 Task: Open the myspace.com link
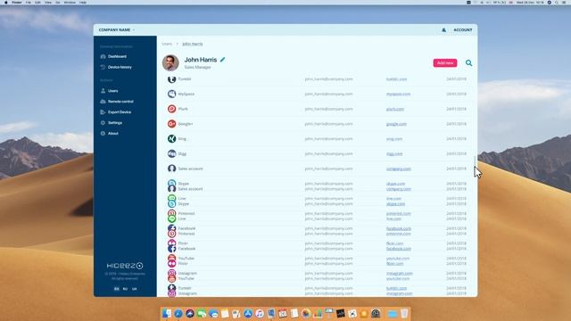[x=398, y=94]
